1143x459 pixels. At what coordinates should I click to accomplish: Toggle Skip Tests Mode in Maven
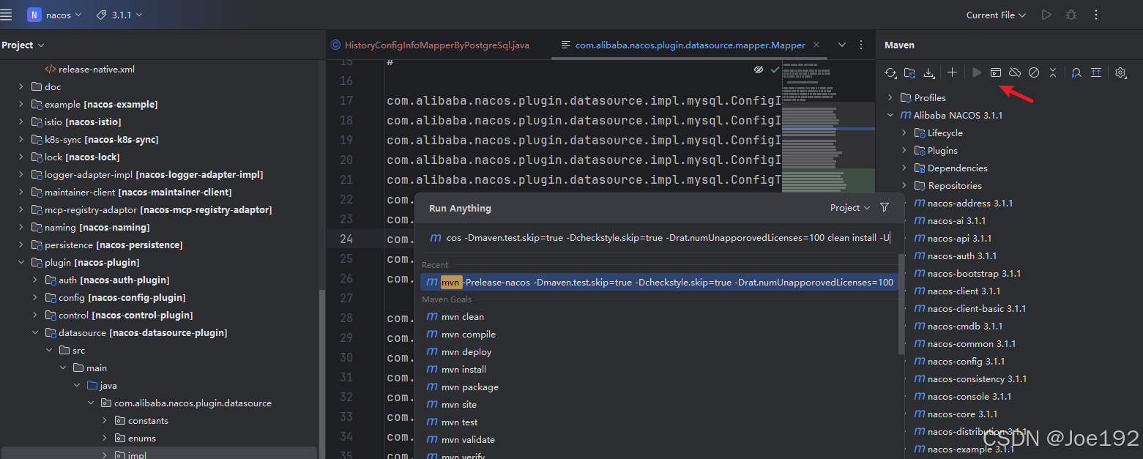click(x=1034, y=72)
